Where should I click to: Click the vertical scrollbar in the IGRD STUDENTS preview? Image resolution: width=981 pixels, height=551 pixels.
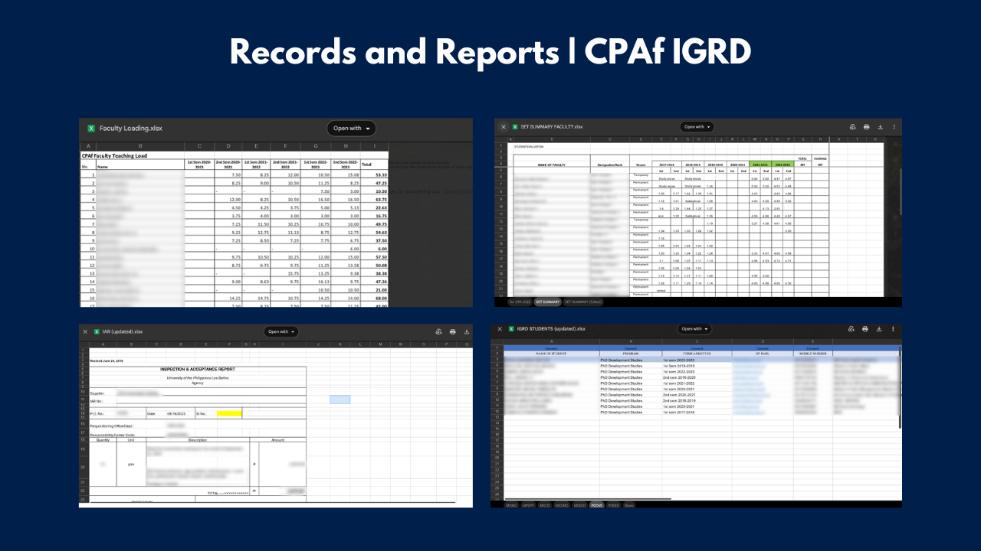(x=900, y=386)
